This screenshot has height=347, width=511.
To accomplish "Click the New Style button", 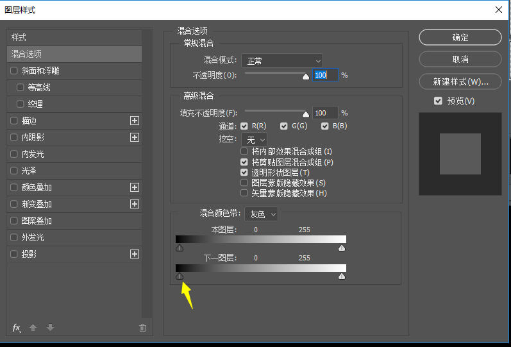I will pos(460,81).
